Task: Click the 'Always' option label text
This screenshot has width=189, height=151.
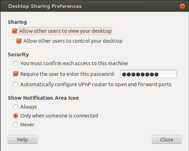Action: (28, 107)
